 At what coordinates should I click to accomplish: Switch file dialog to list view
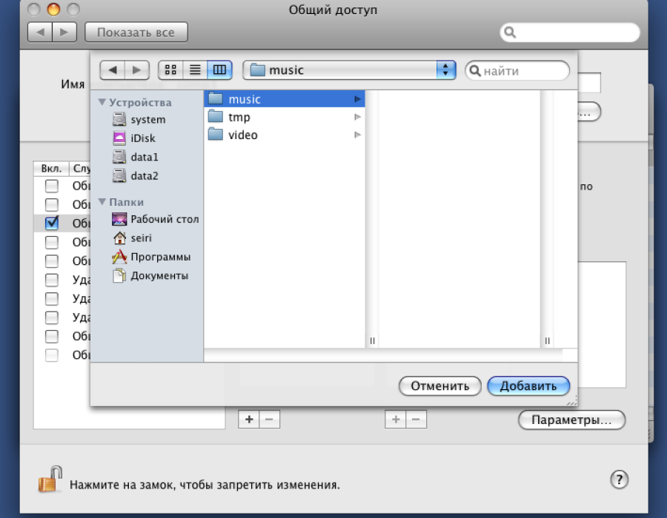tap(195, 70)
